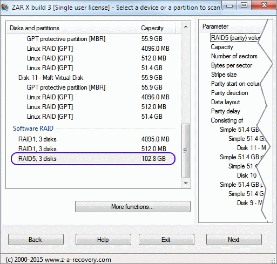Open the More functions button
The image size is (277, 264).
(133, 207)
